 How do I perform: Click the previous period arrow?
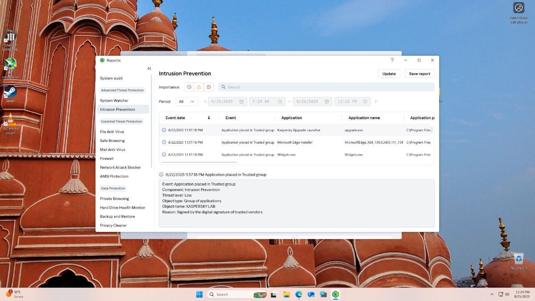pyautogui.click(x=205, y=102)
